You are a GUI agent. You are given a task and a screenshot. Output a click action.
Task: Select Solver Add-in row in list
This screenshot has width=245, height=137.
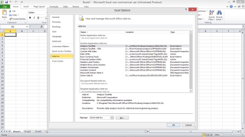coord(134,75)
